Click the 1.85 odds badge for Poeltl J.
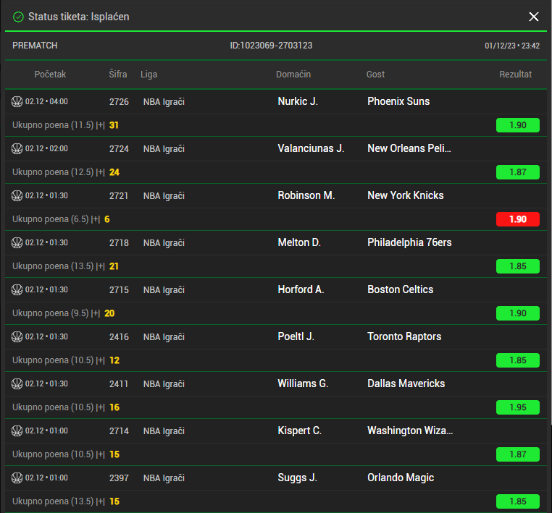 517,360
